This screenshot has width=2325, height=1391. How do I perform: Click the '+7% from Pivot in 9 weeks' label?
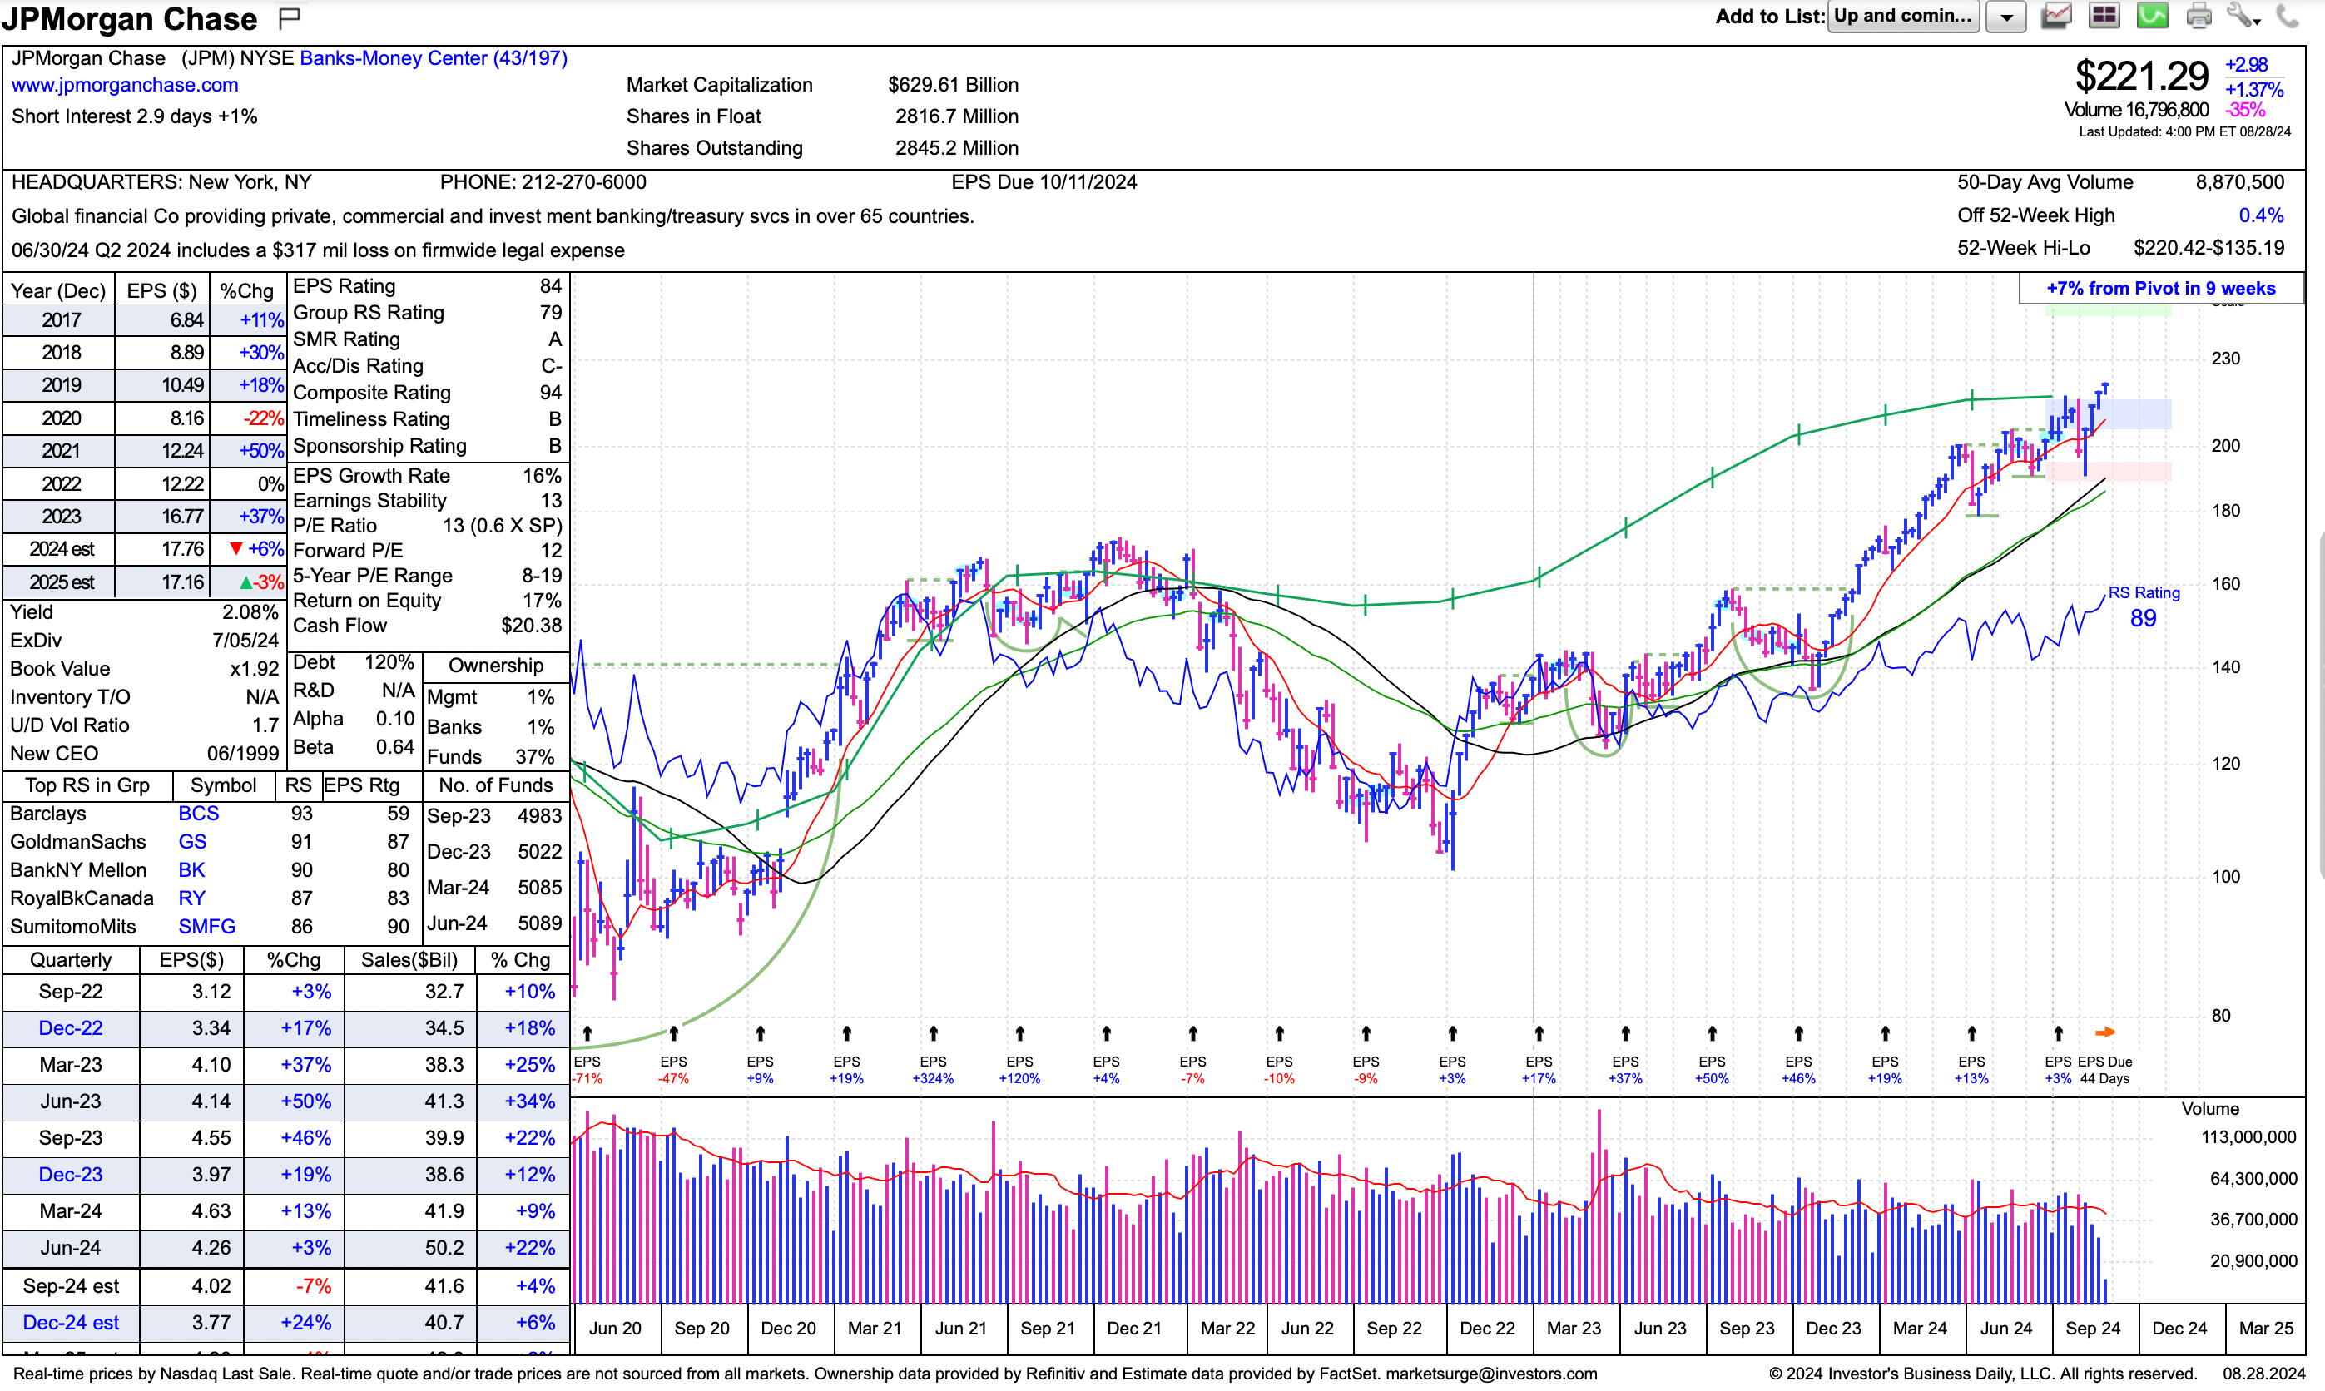(x=2160, y=289)
